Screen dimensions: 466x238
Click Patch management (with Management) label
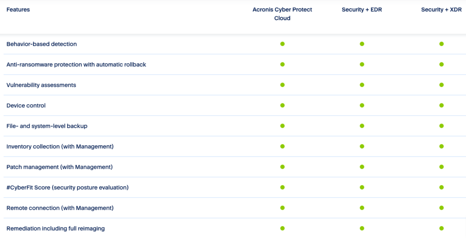point(59,167)
